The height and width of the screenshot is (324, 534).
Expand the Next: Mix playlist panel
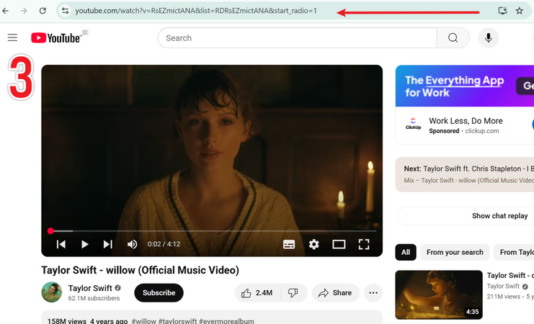[x=465, y=174]
